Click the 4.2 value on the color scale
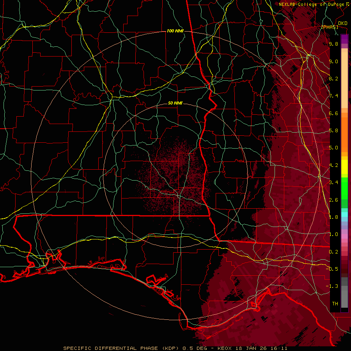The image size is (351, 351). [x=333, y=165]
